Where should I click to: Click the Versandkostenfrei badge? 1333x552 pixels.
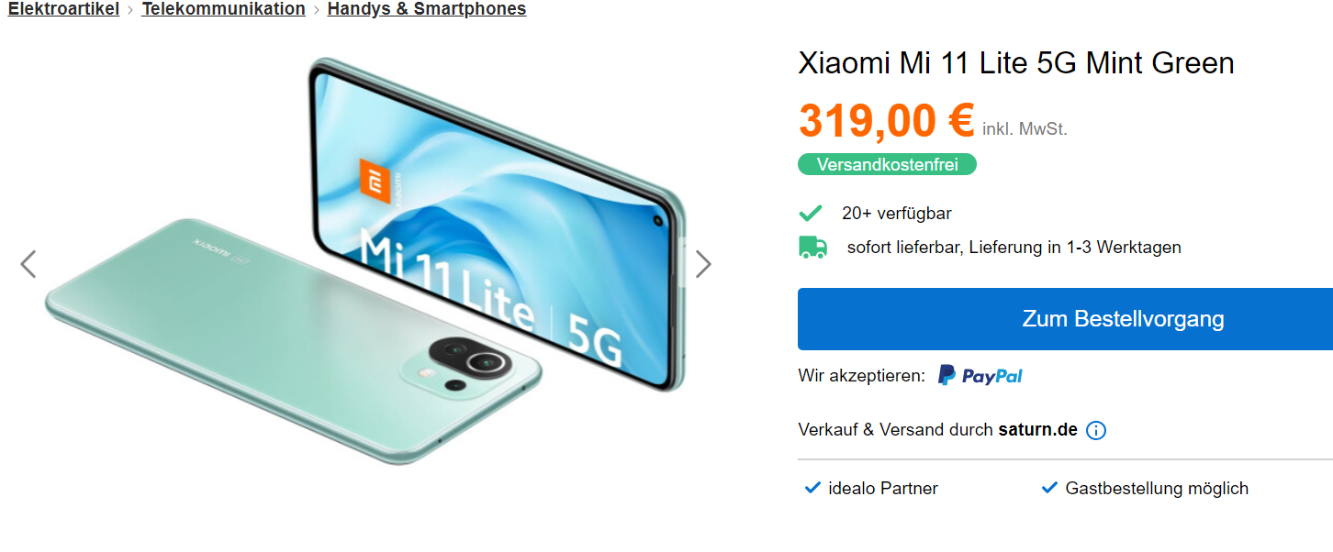(887, 164)
